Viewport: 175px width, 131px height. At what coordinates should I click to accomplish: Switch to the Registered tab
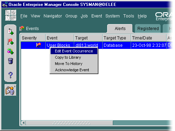click(148, 29)
